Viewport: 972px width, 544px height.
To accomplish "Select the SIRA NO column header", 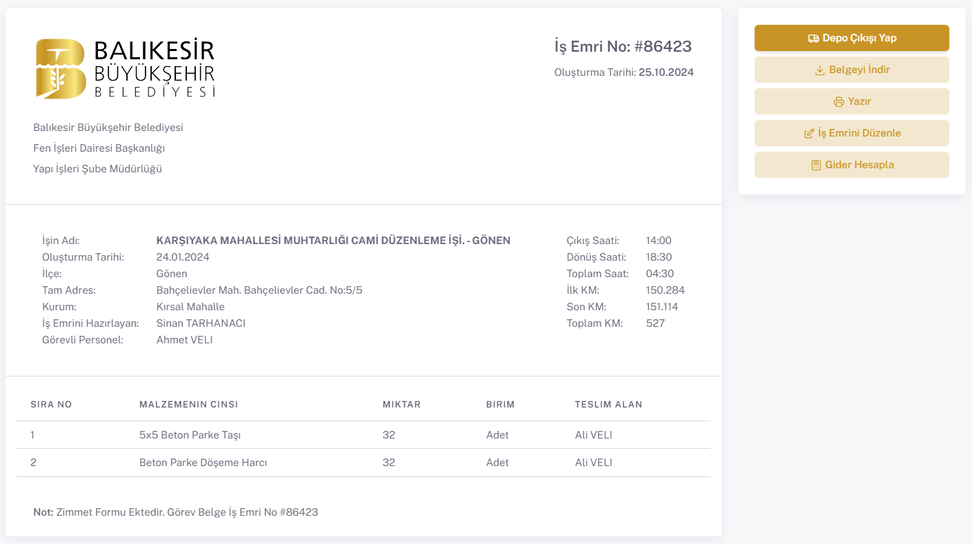I will (x=51, y=405).
